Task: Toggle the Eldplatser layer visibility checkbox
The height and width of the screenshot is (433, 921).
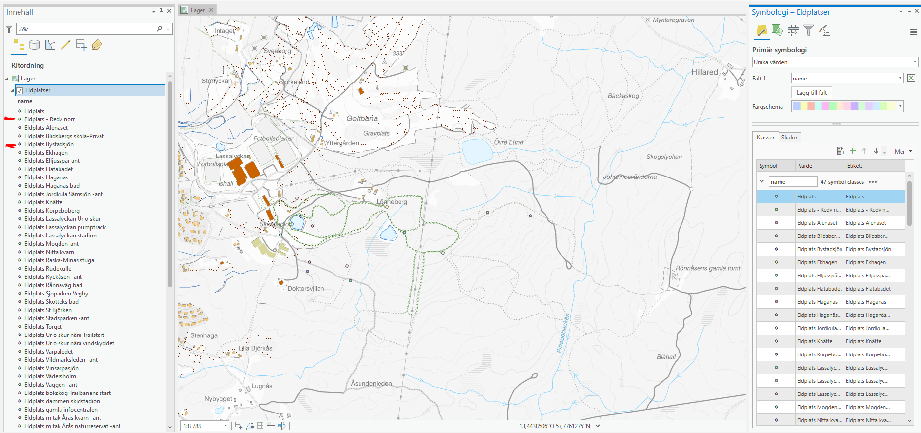Action: coord(20,90)
